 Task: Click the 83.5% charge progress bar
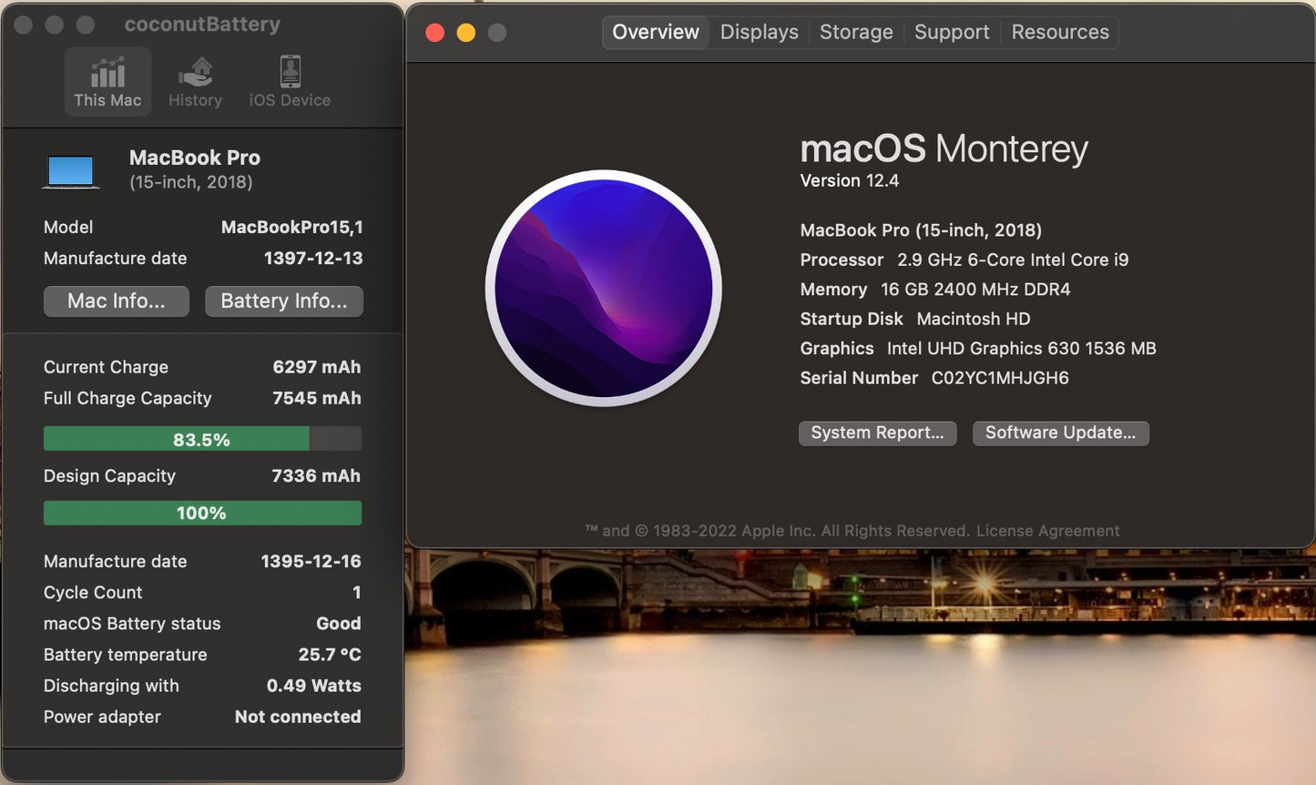(x=202, y=438)
